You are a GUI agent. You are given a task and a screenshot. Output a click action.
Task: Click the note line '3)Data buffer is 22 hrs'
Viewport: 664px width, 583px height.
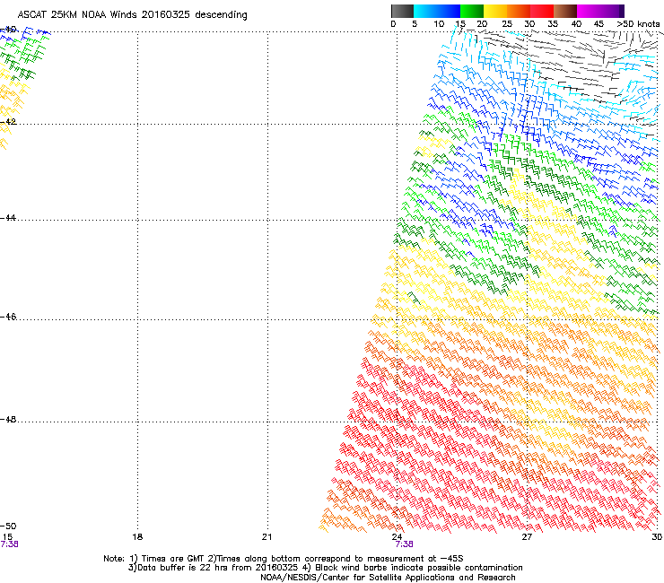325,568
